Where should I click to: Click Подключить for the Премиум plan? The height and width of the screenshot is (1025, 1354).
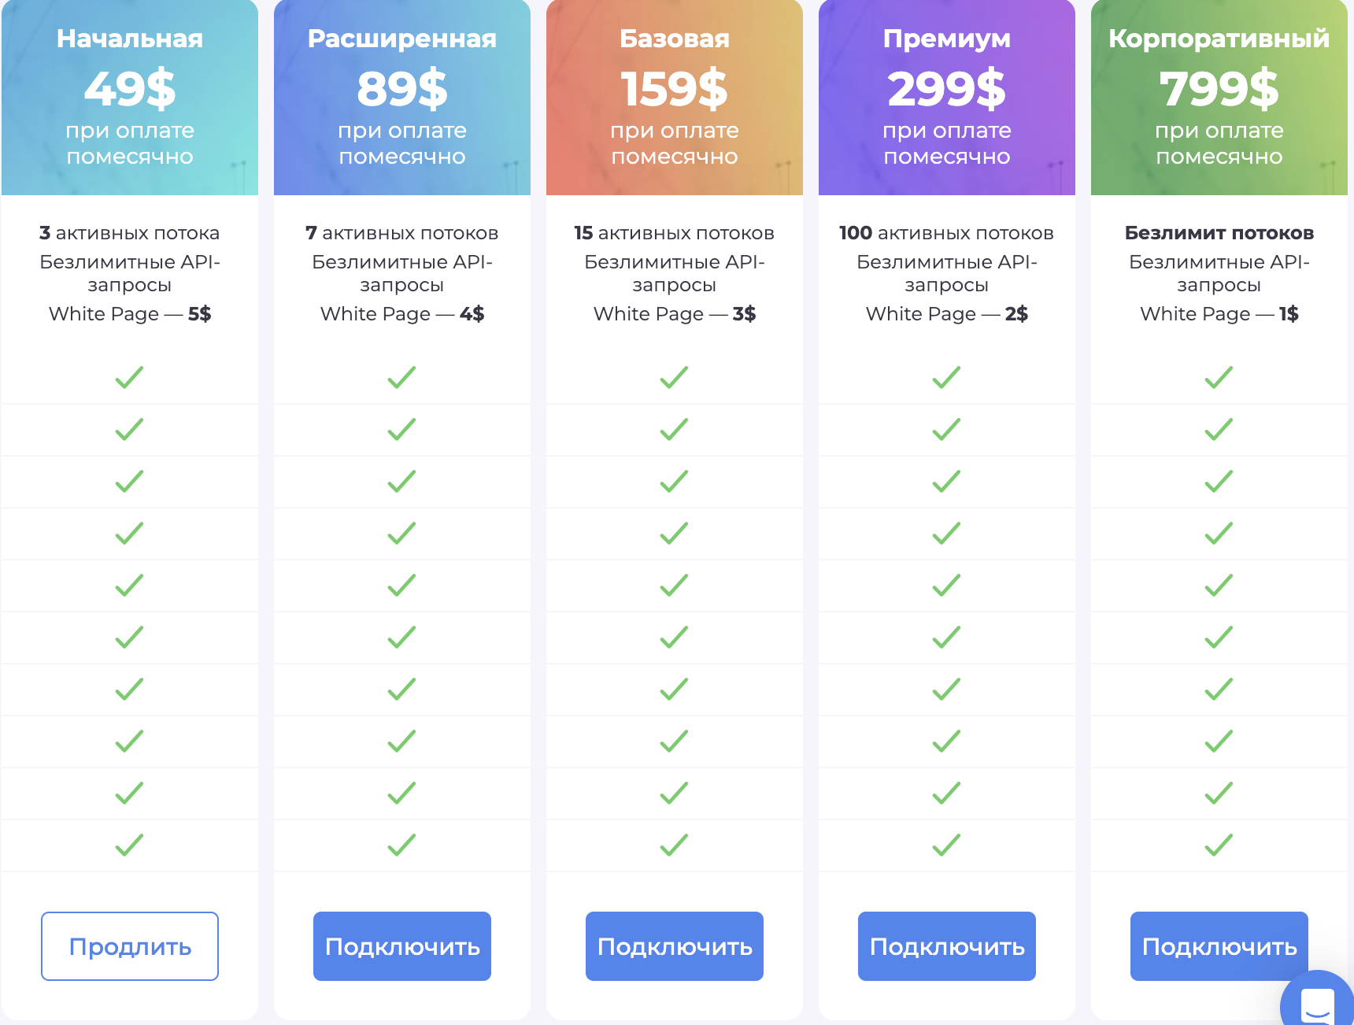click(947, 946)
